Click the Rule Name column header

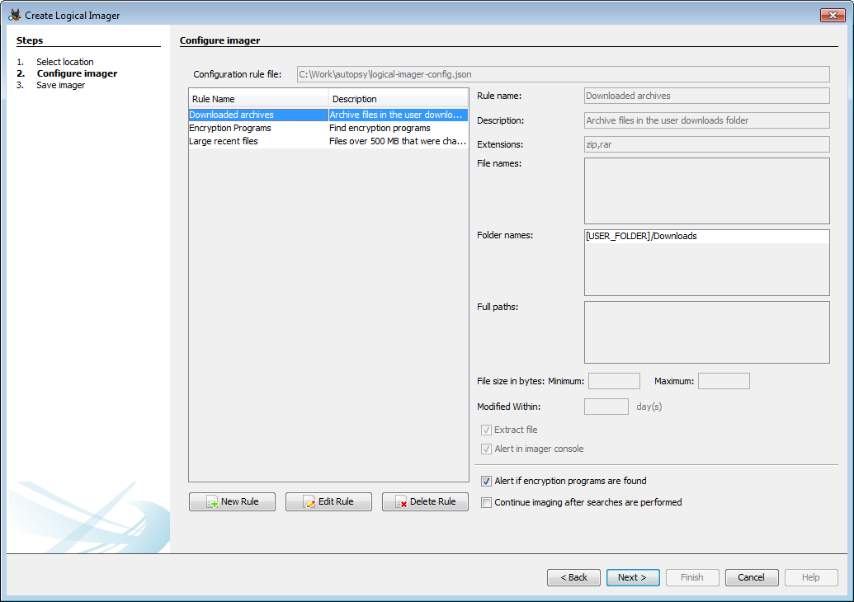[258, 99]
